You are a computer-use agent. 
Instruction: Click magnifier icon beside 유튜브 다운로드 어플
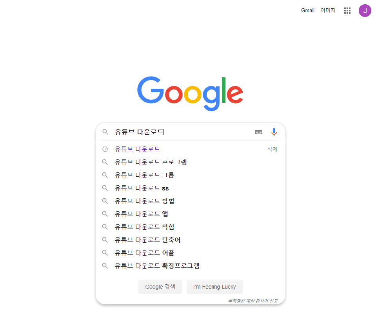tap(105, 253)
